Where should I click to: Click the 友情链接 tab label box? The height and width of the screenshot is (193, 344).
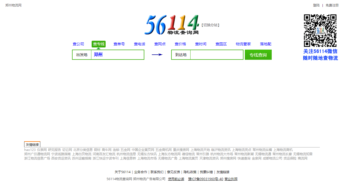(32, 144)
